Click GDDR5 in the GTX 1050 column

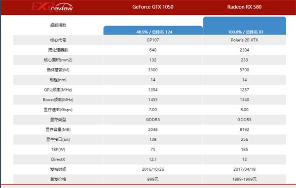(153, 120)
